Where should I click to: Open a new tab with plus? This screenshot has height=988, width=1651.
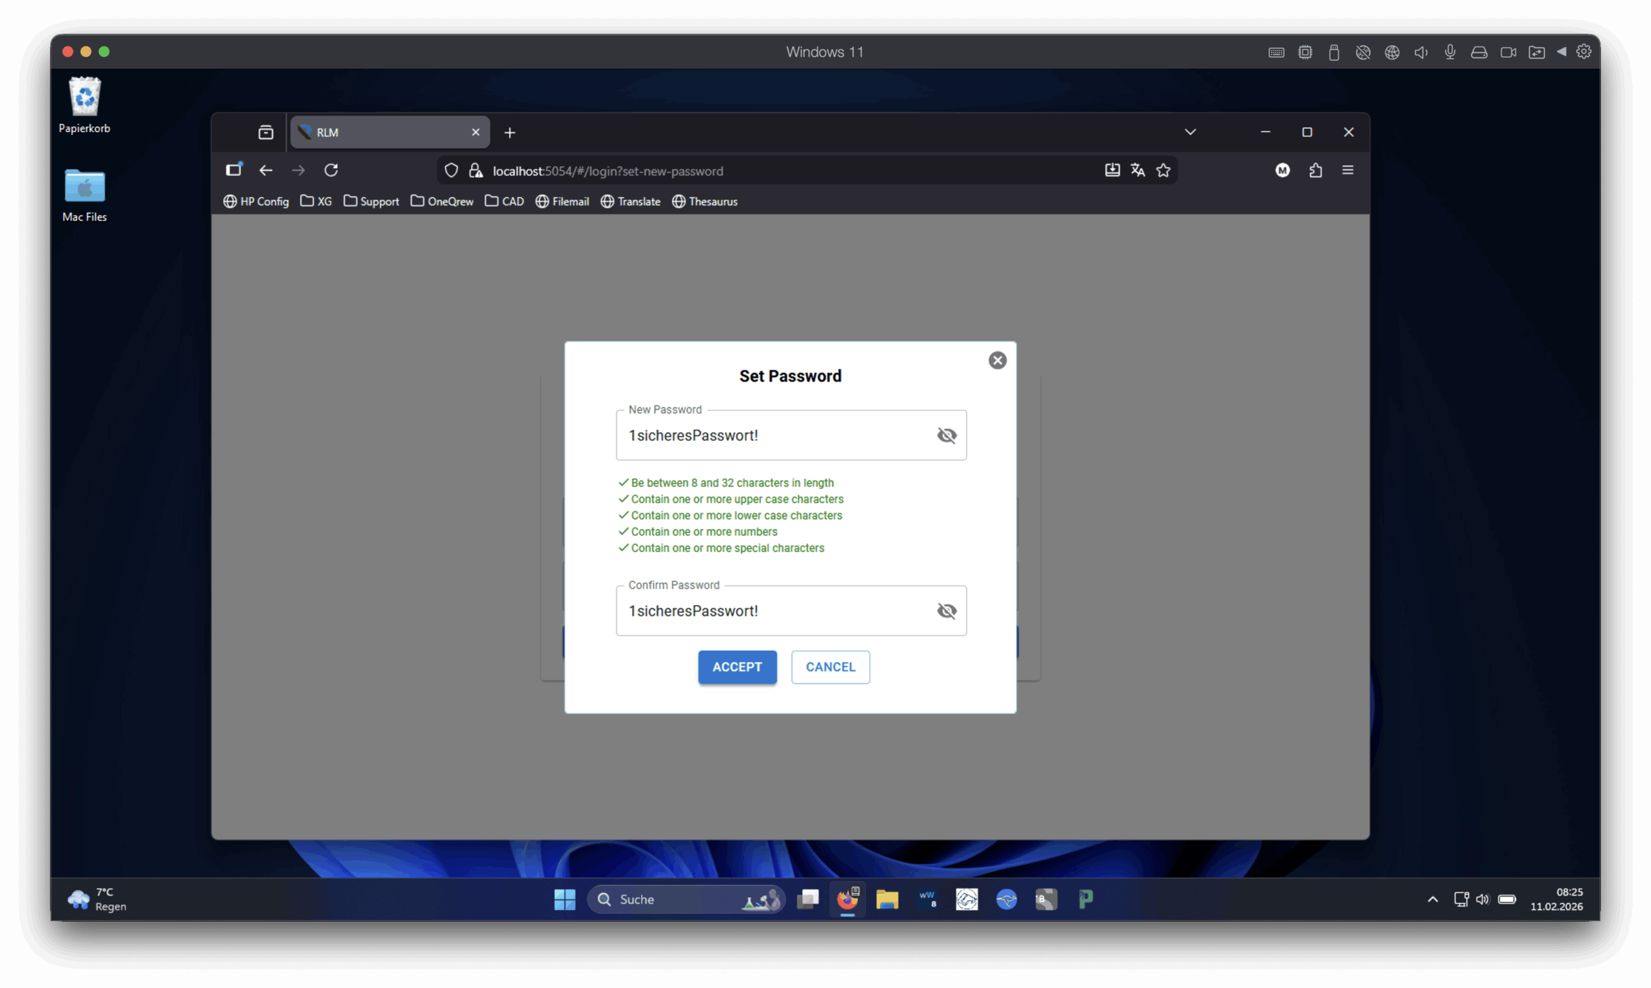click(x=509, y=132)
